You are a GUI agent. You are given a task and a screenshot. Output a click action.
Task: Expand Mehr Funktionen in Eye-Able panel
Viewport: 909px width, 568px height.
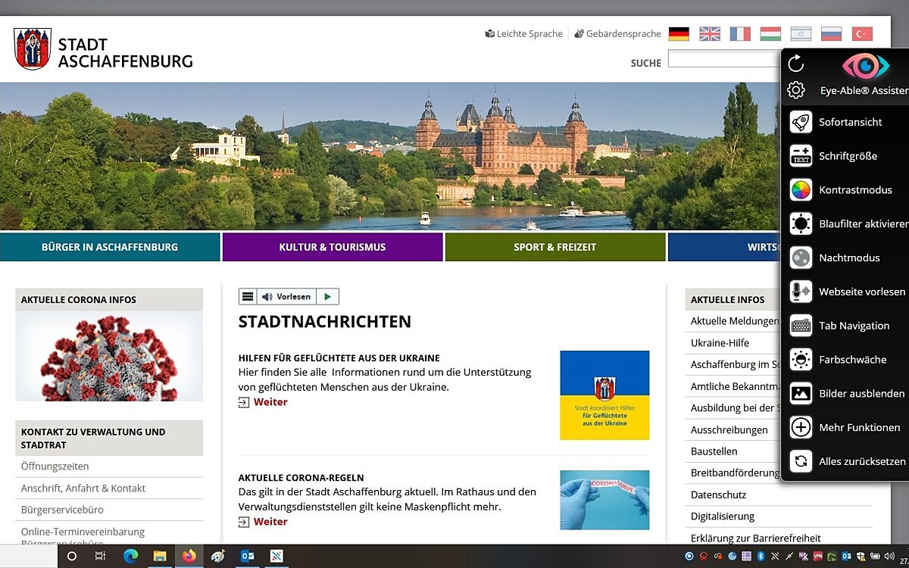click(x=801, y=427)
